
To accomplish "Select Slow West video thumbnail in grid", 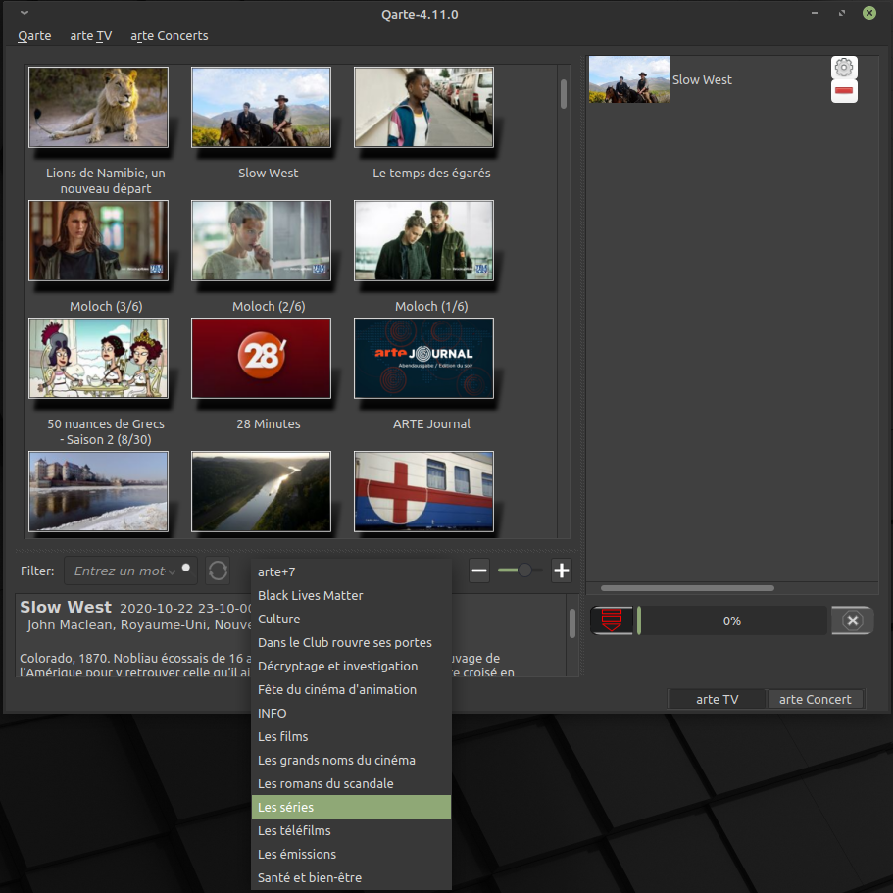I will click(261, 107).
